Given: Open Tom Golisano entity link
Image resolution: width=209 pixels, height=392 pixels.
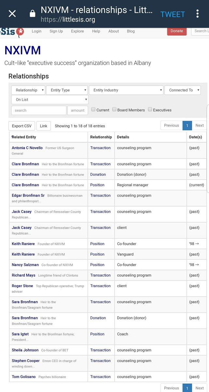Looking at the screenshot, I should click(24, 377).
